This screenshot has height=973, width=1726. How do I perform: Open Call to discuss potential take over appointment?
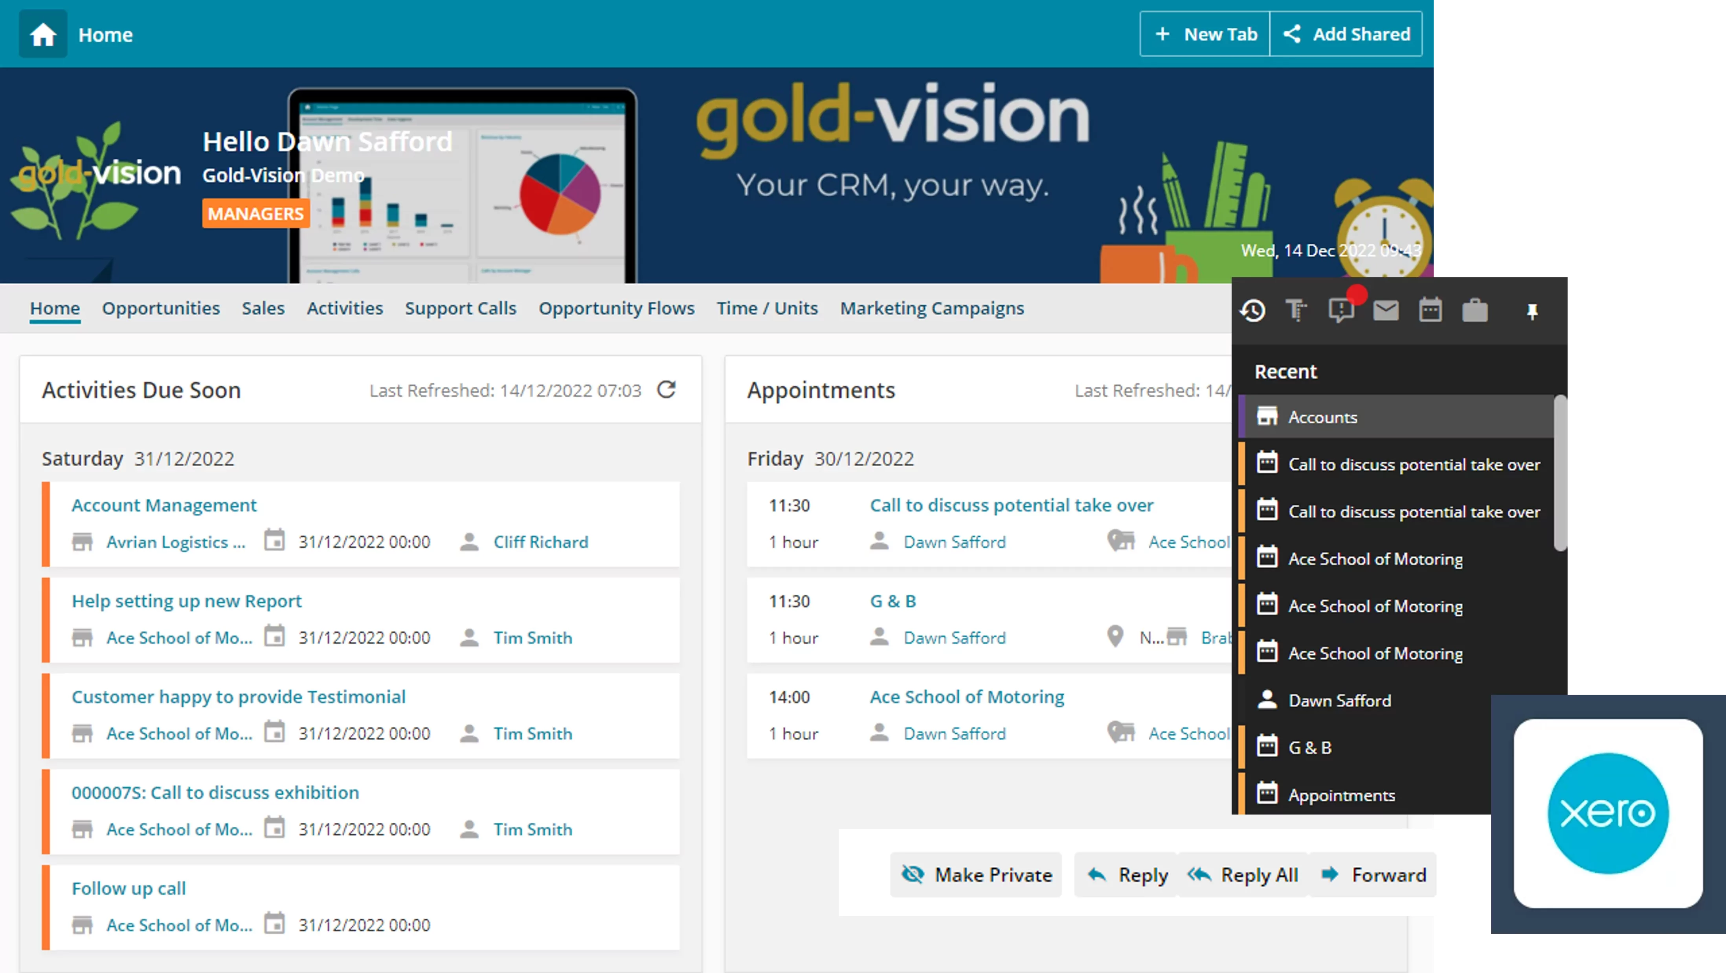tap(1012, 505)
